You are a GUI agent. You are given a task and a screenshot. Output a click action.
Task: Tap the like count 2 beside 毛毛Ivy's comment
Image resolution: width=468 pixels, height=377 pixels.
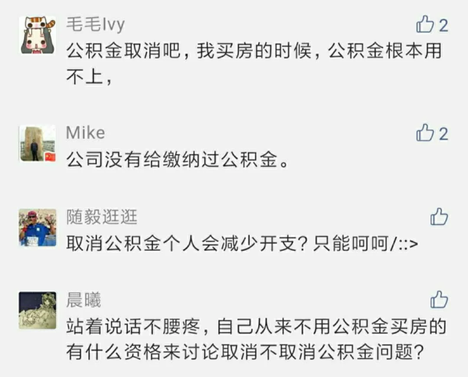pos(444,25)
